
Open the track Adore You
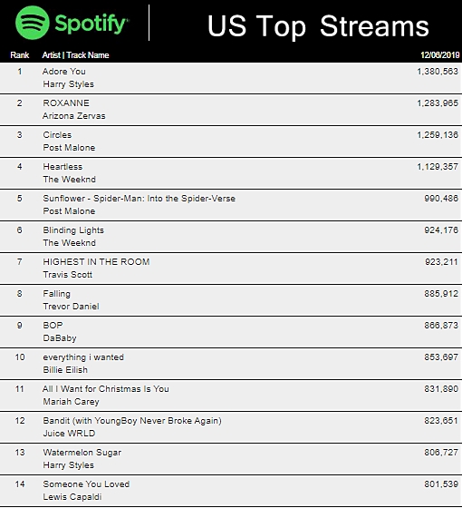coord(64,72)
